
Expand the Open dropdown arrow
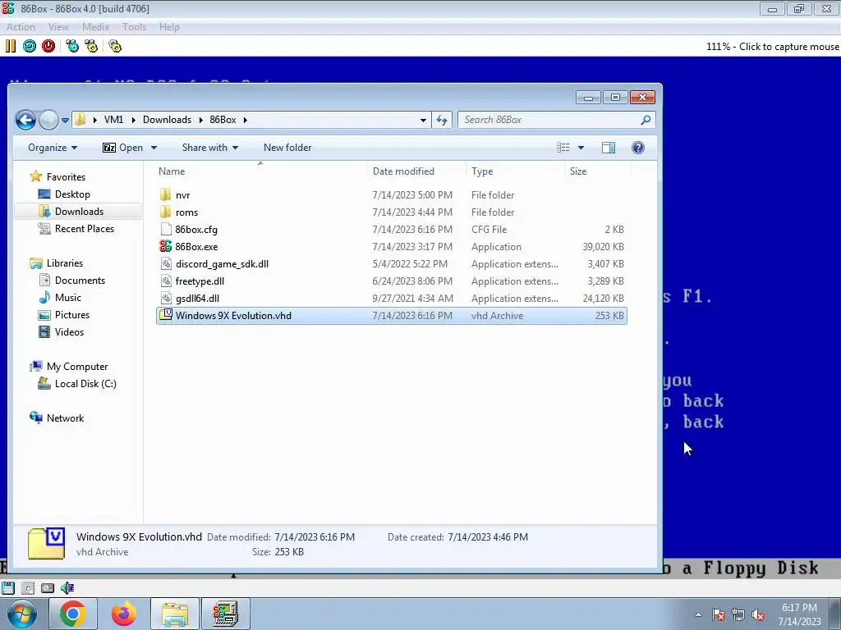pyautogui.click(x=154, y=148)
